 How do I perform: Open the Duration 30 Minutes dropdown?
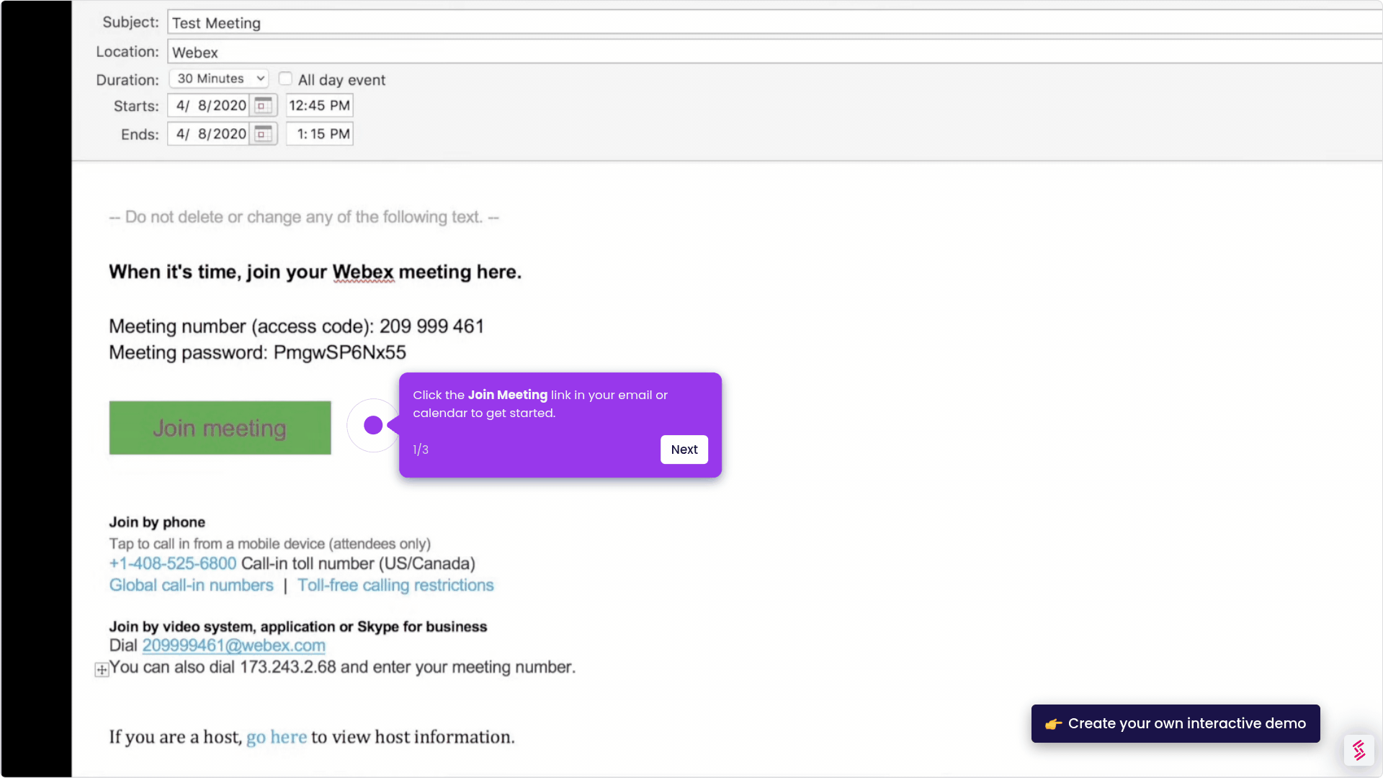pyautogui.click(x=219, y=79)
